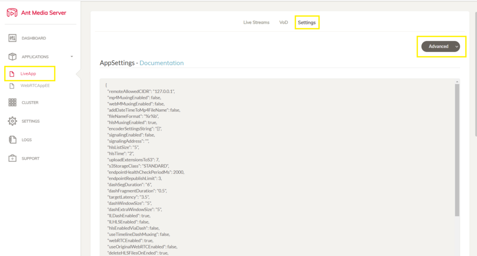Click the "useTimelineDashMuxing" line
477x256 pixels.
tap(139, 235)
